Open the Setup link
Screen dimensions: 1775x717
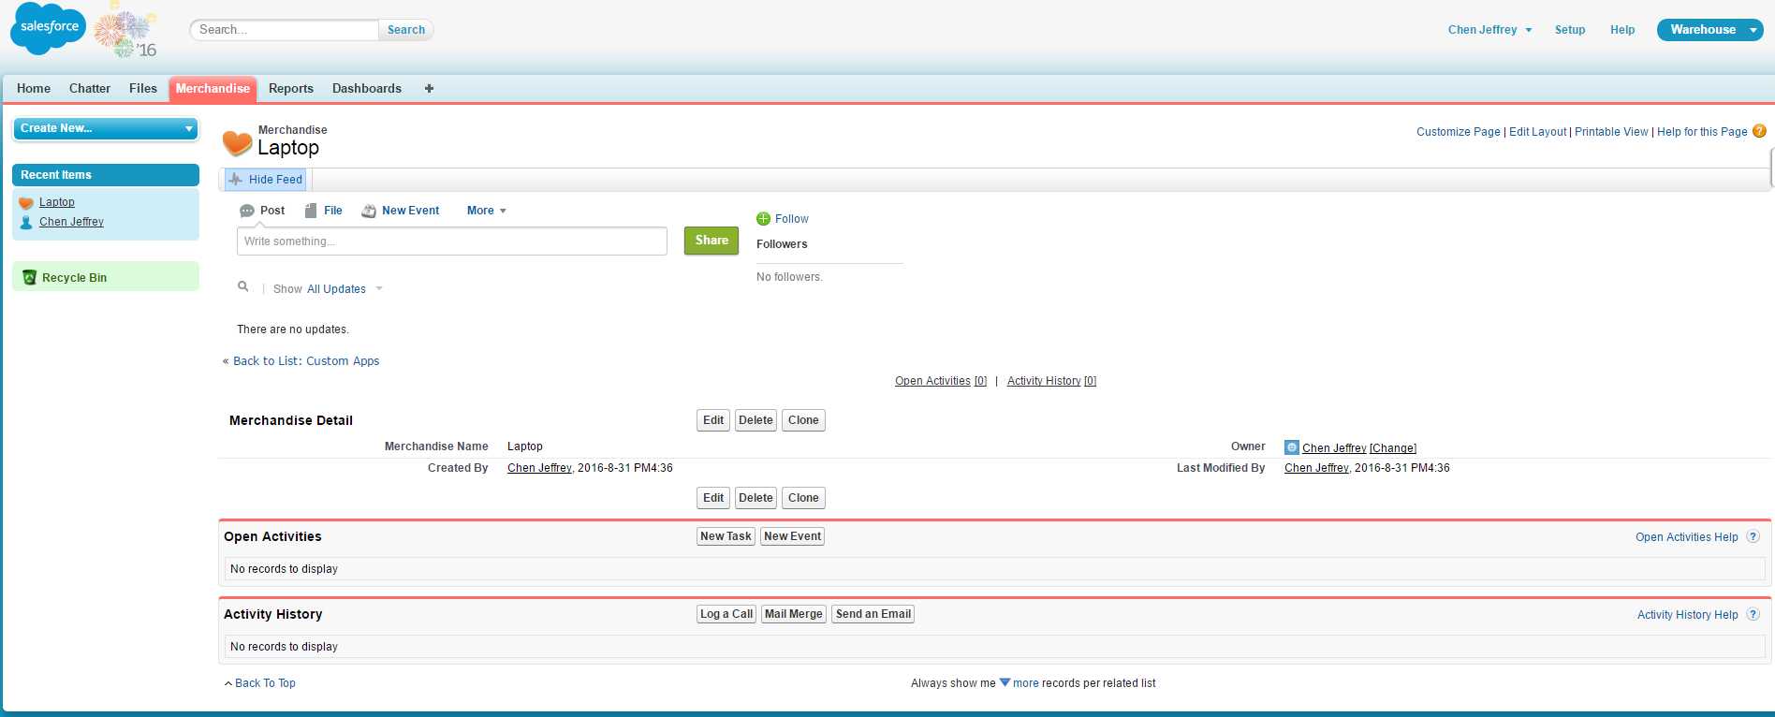[1570, 30]
